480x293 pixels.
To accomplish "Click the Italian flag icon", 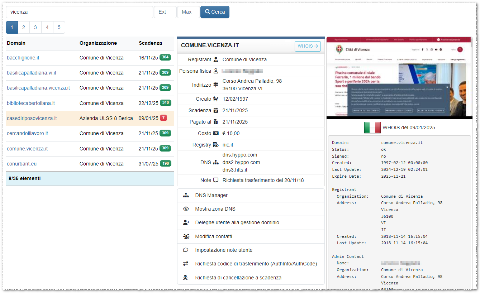I will [372, 128].
